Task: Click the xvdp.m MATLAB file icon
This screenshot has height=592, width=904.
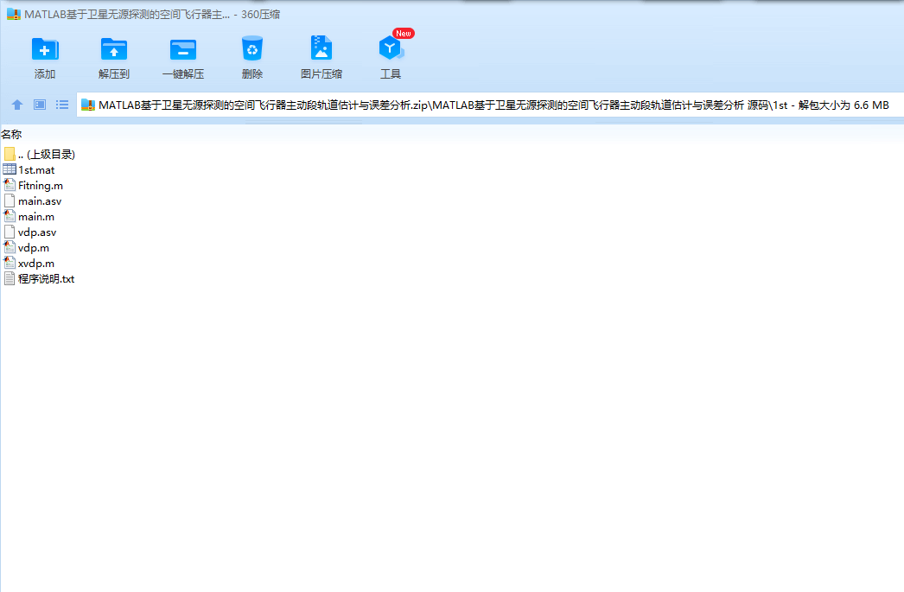Action: [x=10, y=262]
